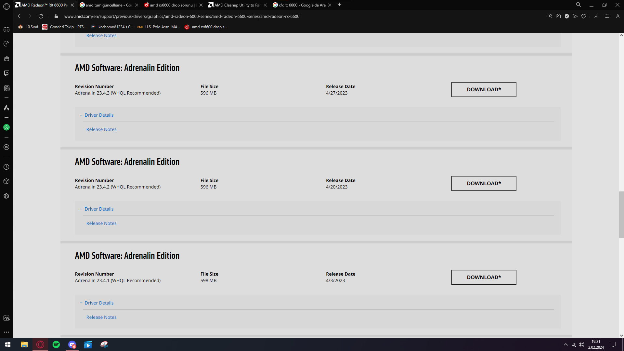624x351 pixels.
Task: Open History clock icon in sidebar
Action: click(x=6, y=167)
